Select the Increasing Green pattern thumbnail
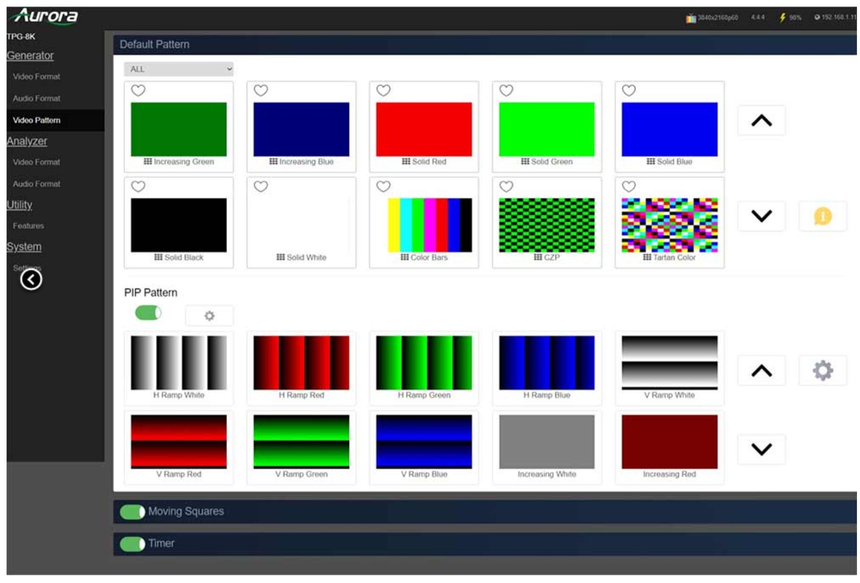860x583 pixels. [179, 130]
